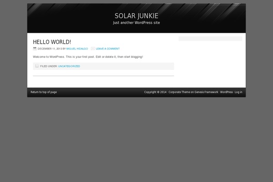
Task: Click the empty sidebar widget box
Action: tap(210, 39)
